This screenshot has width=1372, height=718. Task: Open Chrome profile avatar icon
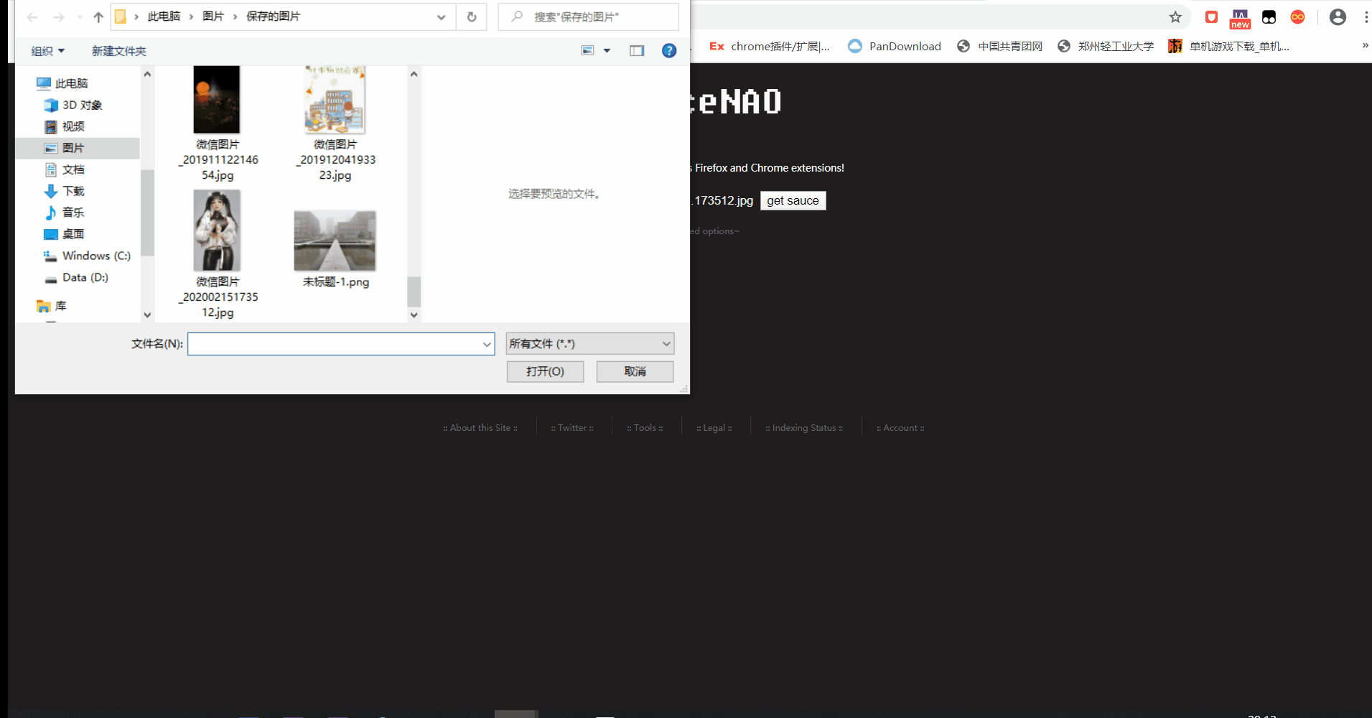(x=1338, y=17)
